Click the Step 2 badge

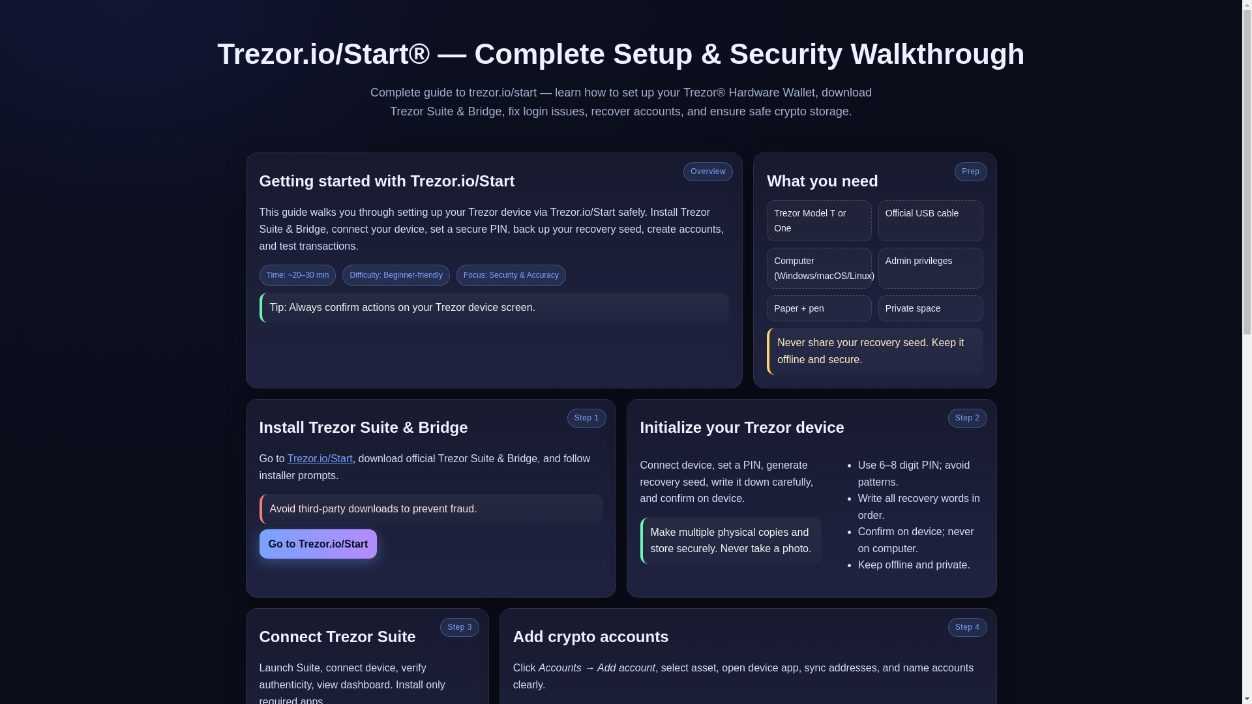(x=967, y=418)
